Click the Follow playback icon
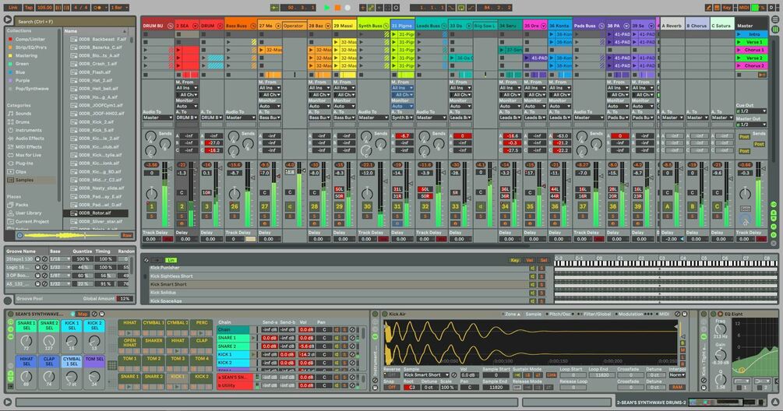Image resolution: width=783 pixels, height=411 pixels. (x=274, y=8)
